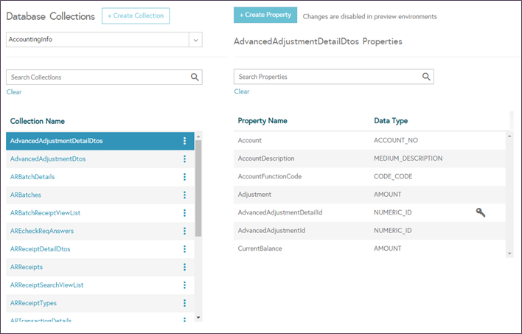Open three-dot menu for ARReceiptTypes
Screen dimensions: 522x334
tap(184, 303)
